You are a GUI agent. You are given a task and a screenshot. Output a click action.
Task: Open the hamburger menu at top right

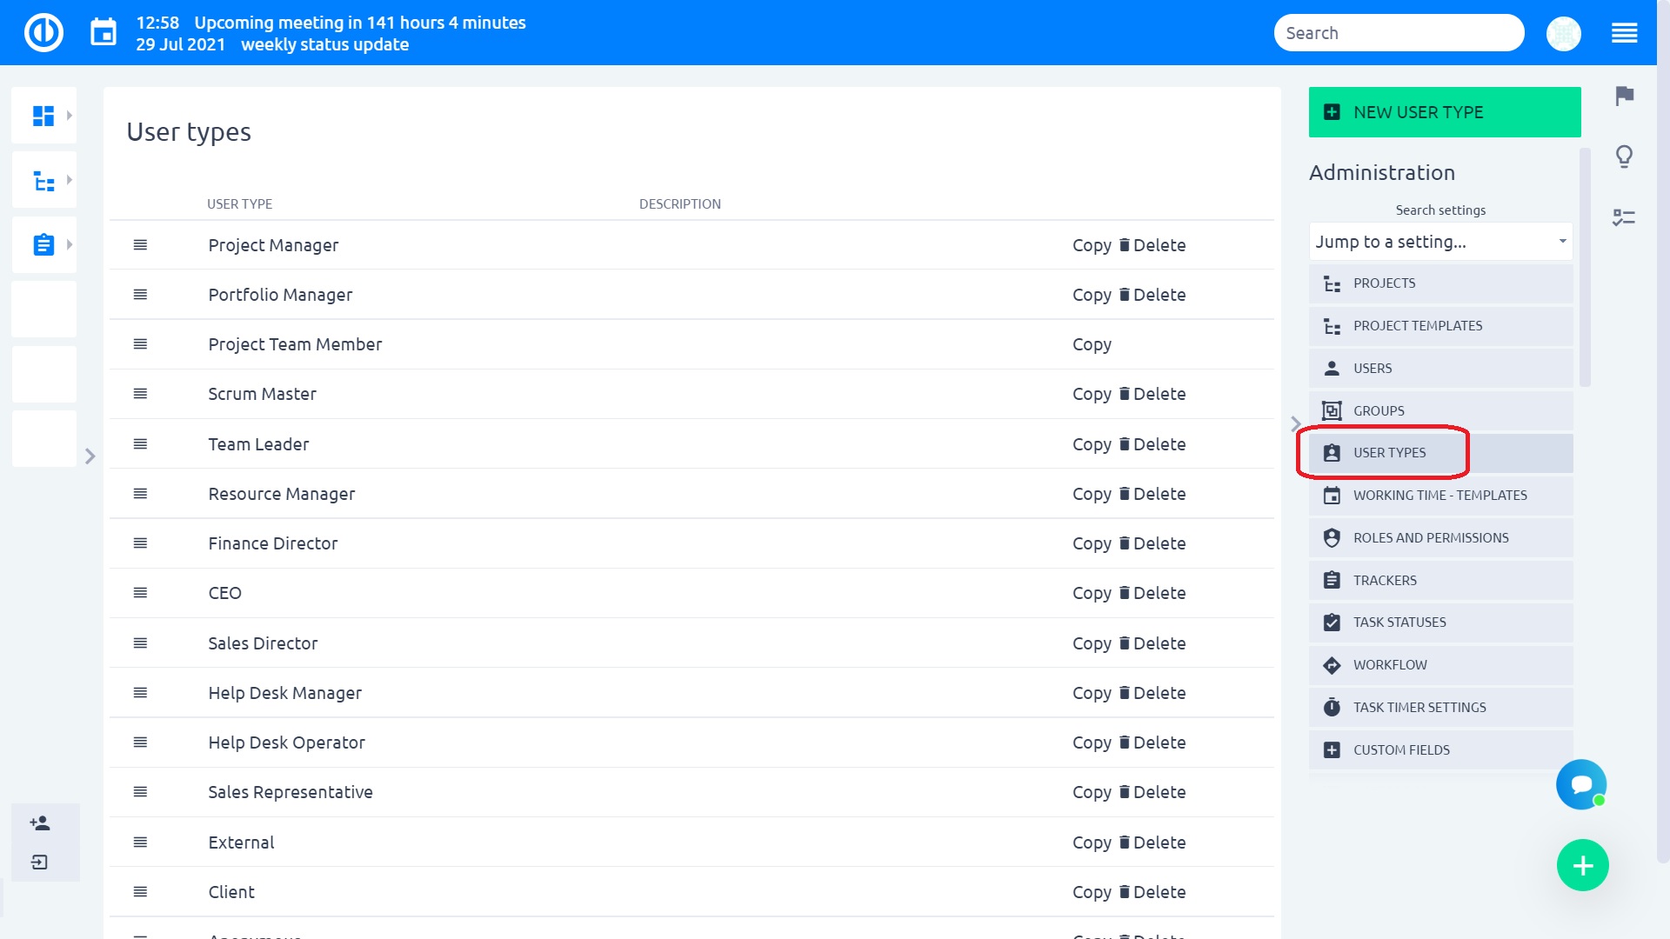(1625, 32)
